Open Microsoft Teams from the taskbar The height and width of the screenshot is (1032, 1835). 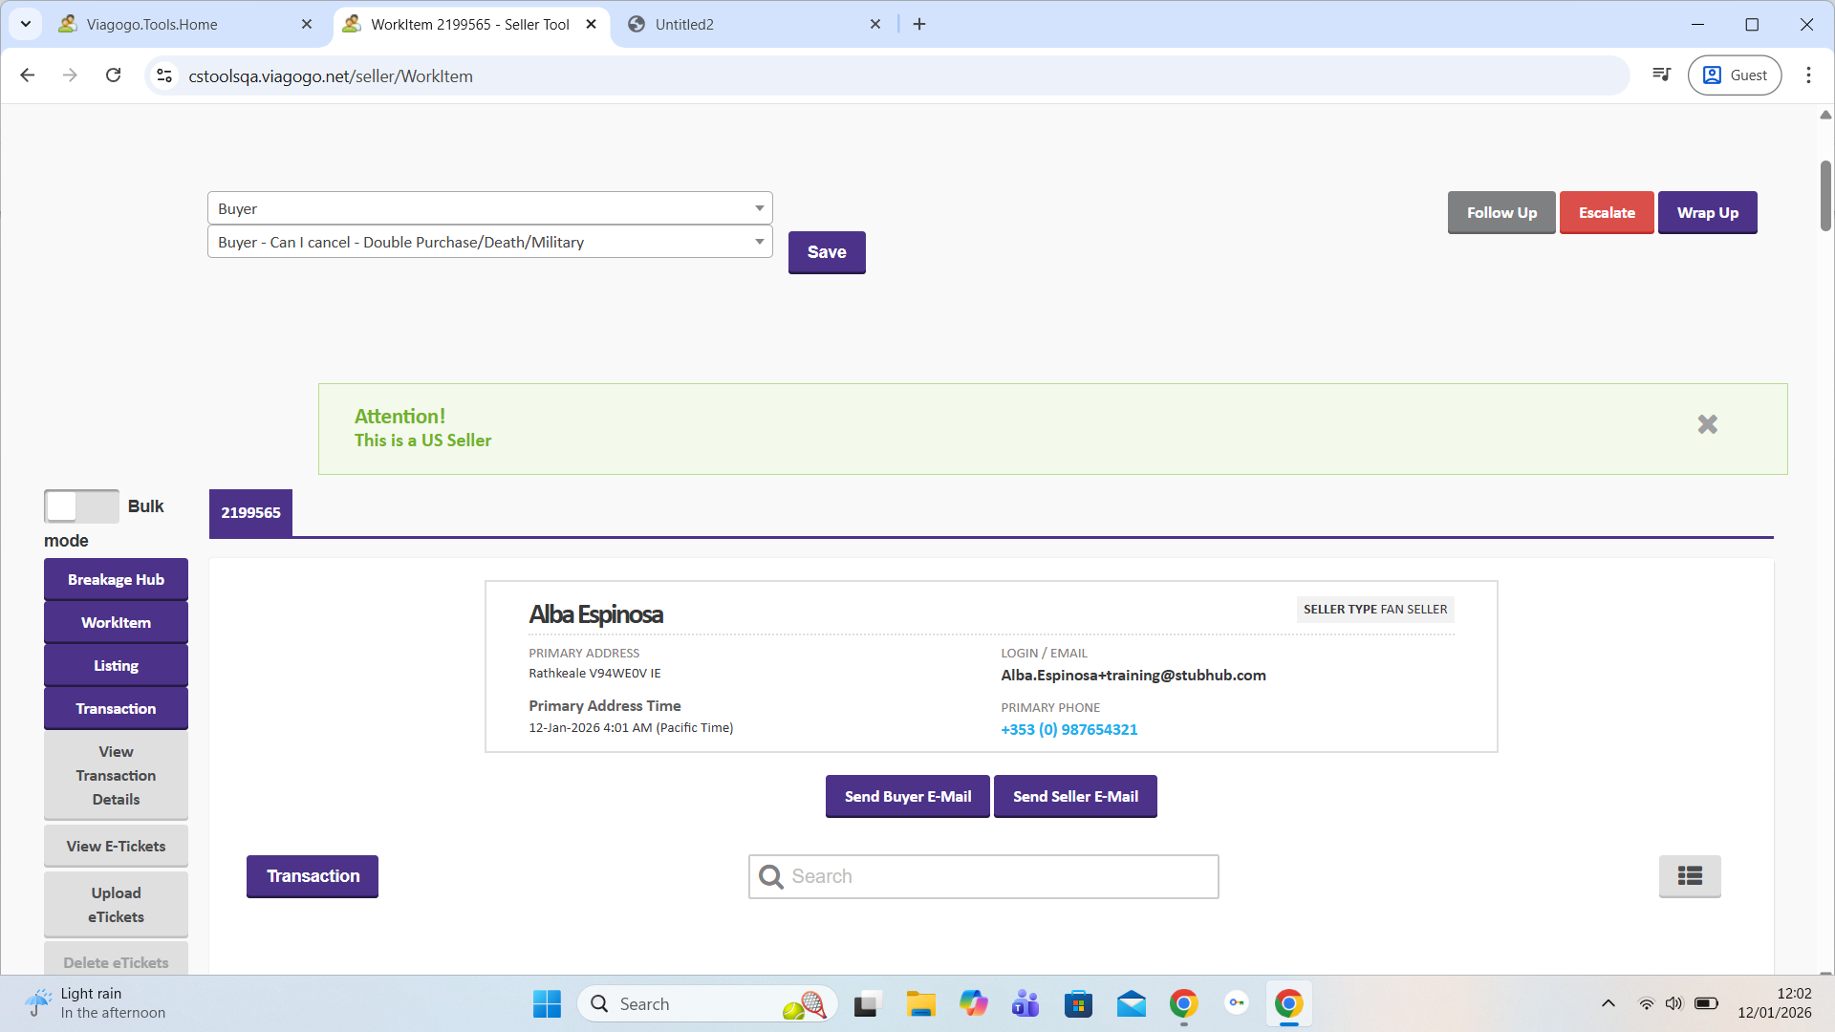1025,1004
